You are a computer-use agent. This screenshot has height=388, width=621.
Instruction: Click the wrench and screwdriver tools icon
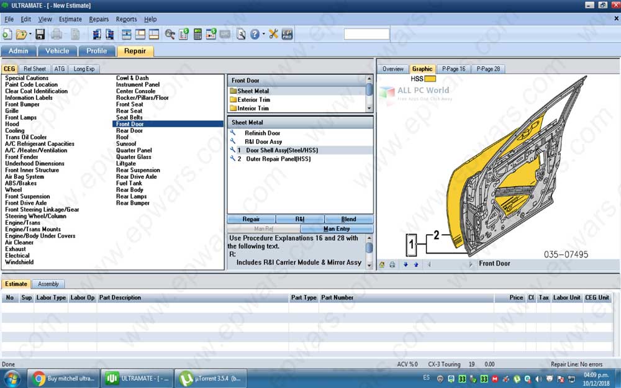(273, 34)
